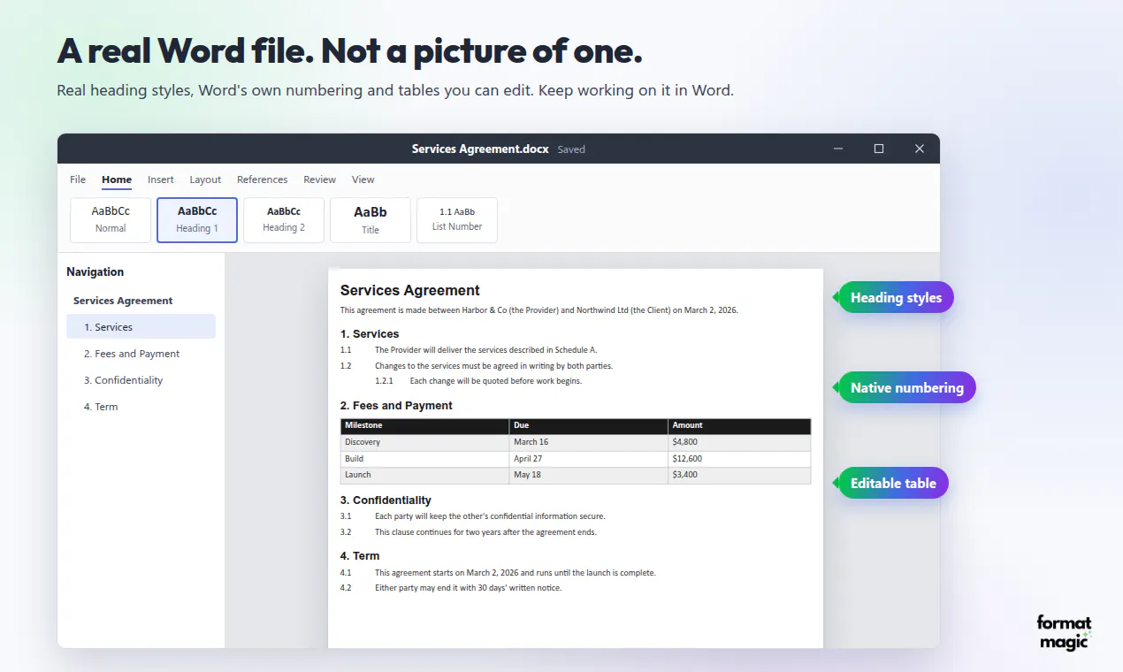
Task: Click the Launch table cell
Action: (x=425, y=475)
